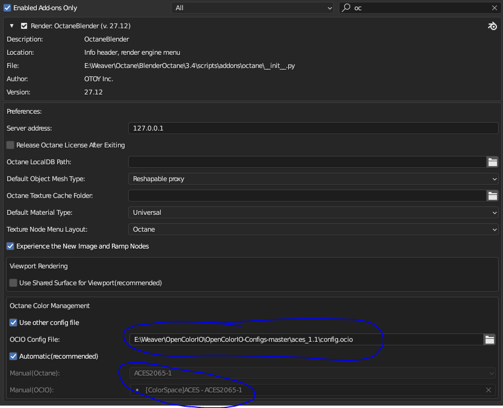This screenshot has width=503, height=408.
Task: Clear the add-on search field with X
Action: point(495,8)
